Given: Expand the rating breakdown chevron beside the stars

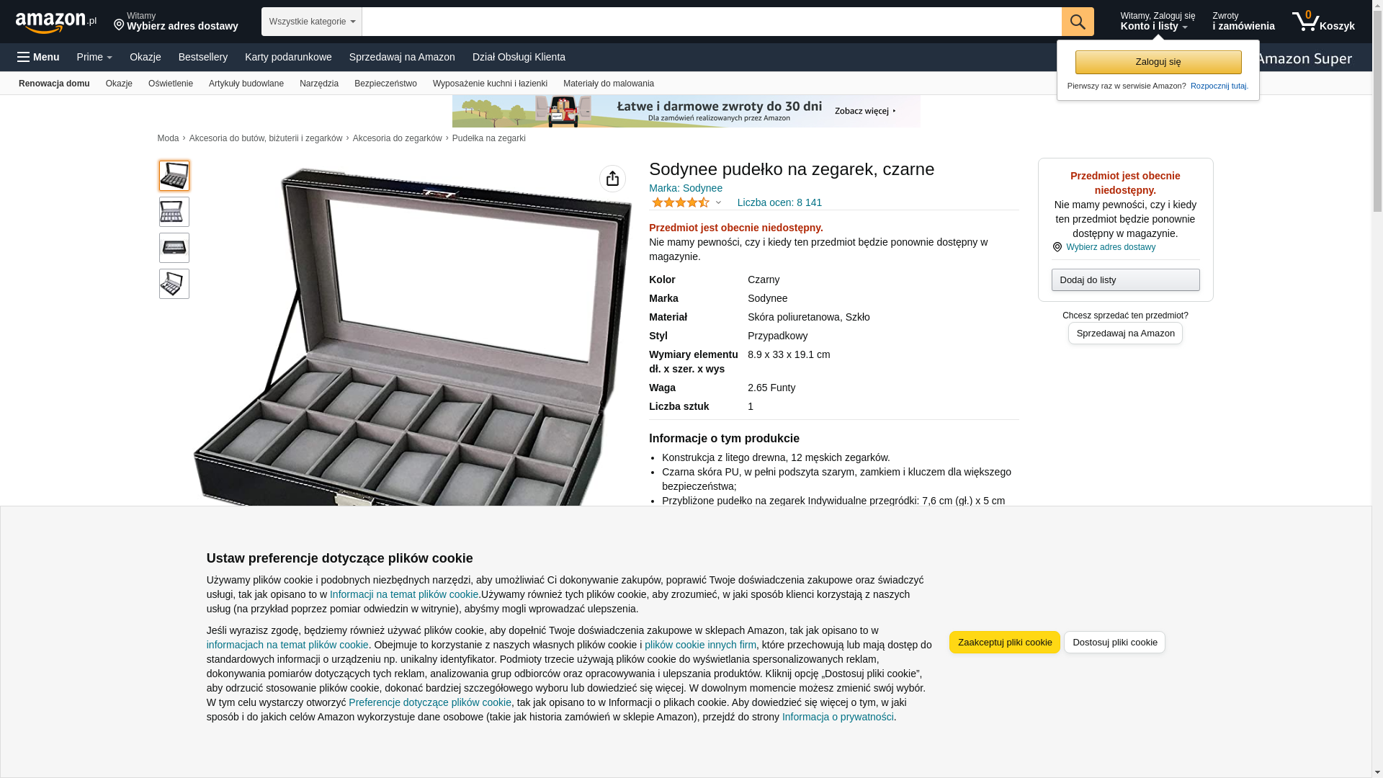Looking at the screenshot, I should pyautogui.click(x=718, y=203).
